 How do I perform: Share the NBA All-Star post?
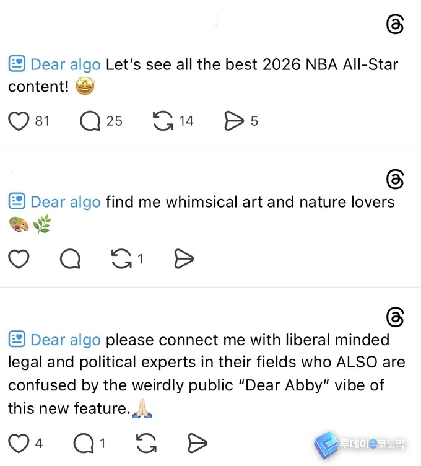[234, 121]
